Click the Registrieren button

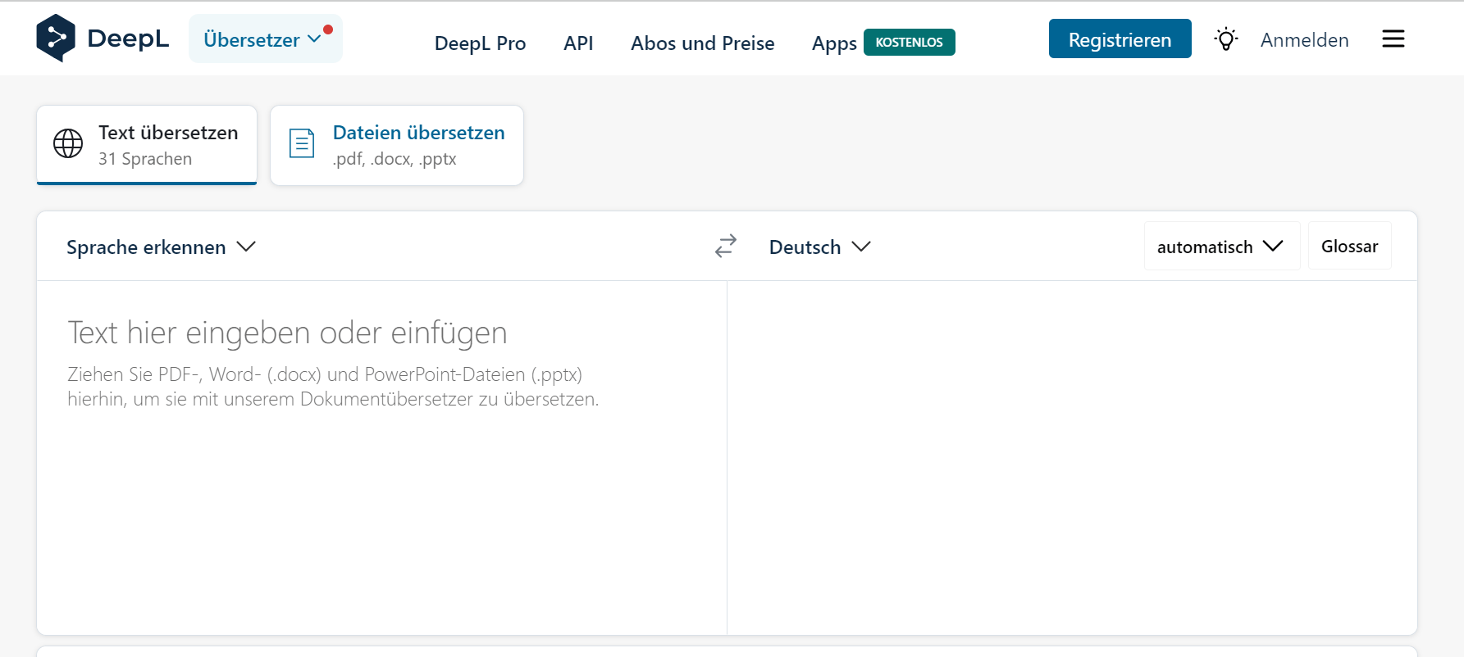tap(1120, 39)
